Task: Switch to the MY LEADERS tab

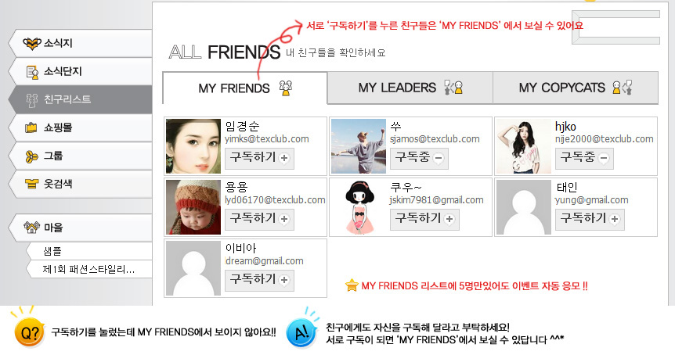Action: (410, 88)
